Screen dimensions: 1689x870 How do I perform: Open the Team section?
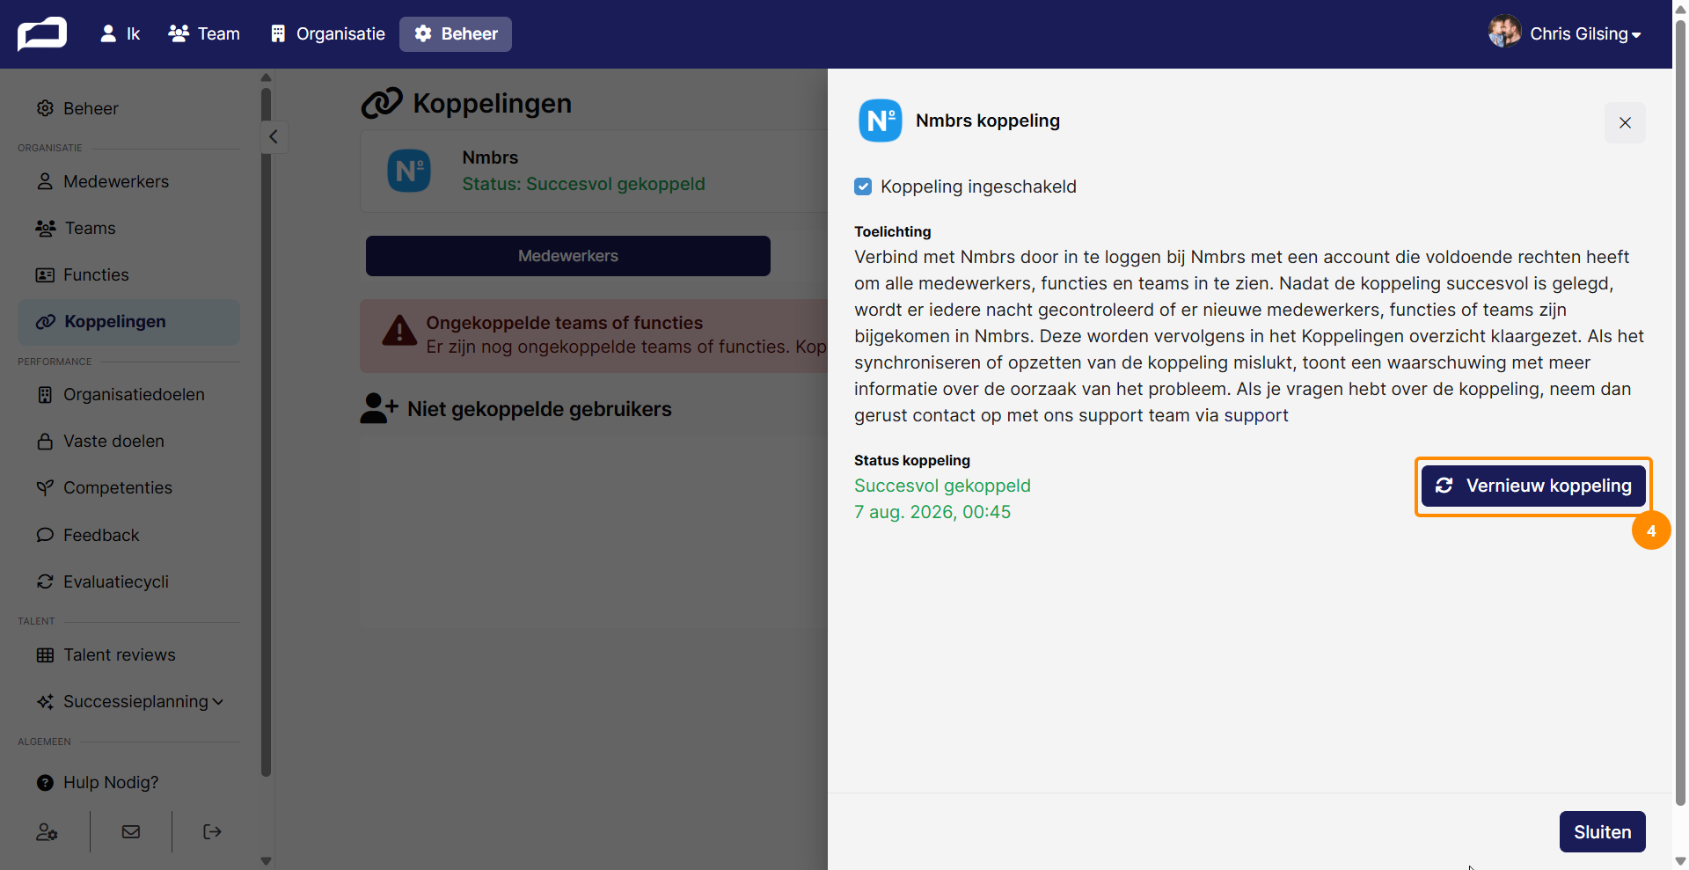click(x=204, y=34)
